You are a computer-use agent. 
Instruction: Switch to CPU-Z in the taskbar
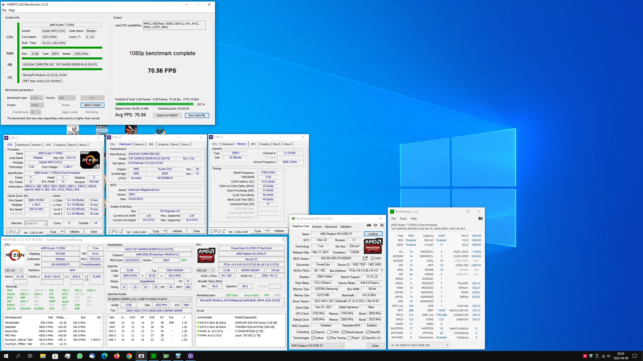click(190, 356)
